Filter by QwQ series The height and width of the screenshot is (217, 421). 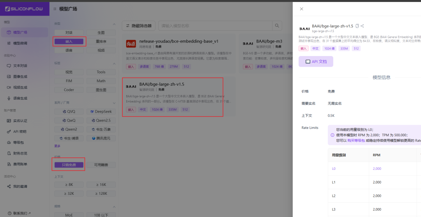pyautogui.click(x=69, y=120)
